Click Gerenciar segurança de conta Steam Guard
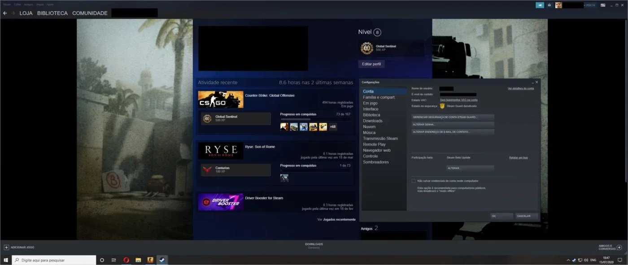Screen dimensions: 628x265 453,117
